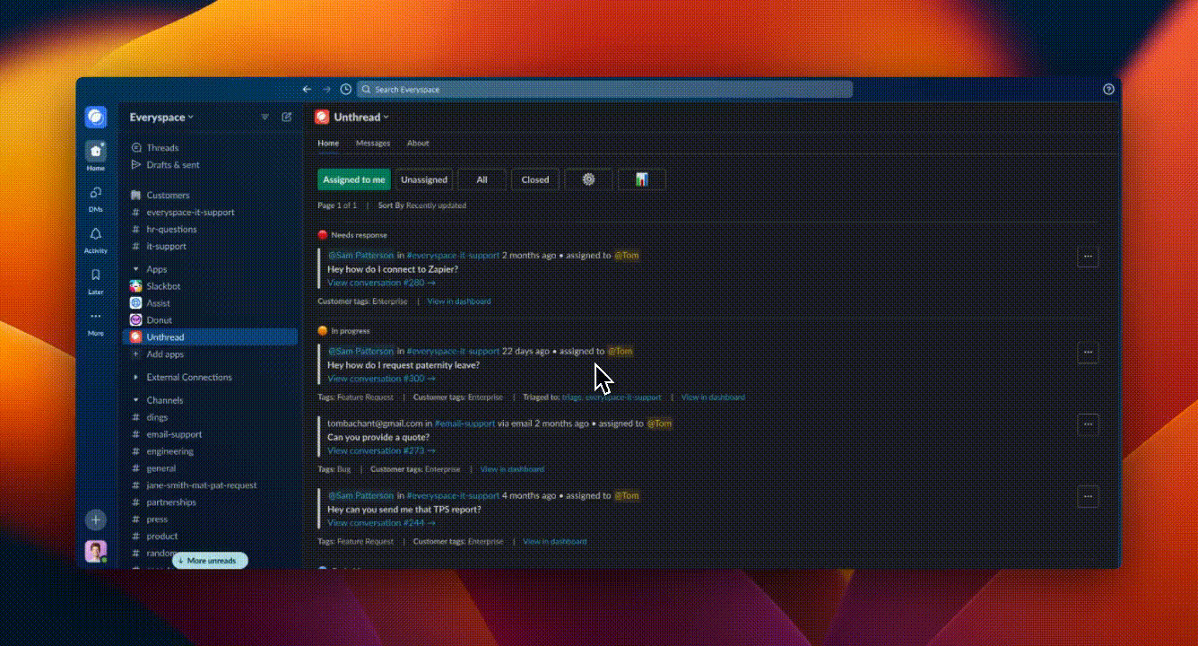Image resolution: width=1198 pixels, height=646 pixels.
Task: Click View in dashboard for paternity leave conversation
Action: 713,397
